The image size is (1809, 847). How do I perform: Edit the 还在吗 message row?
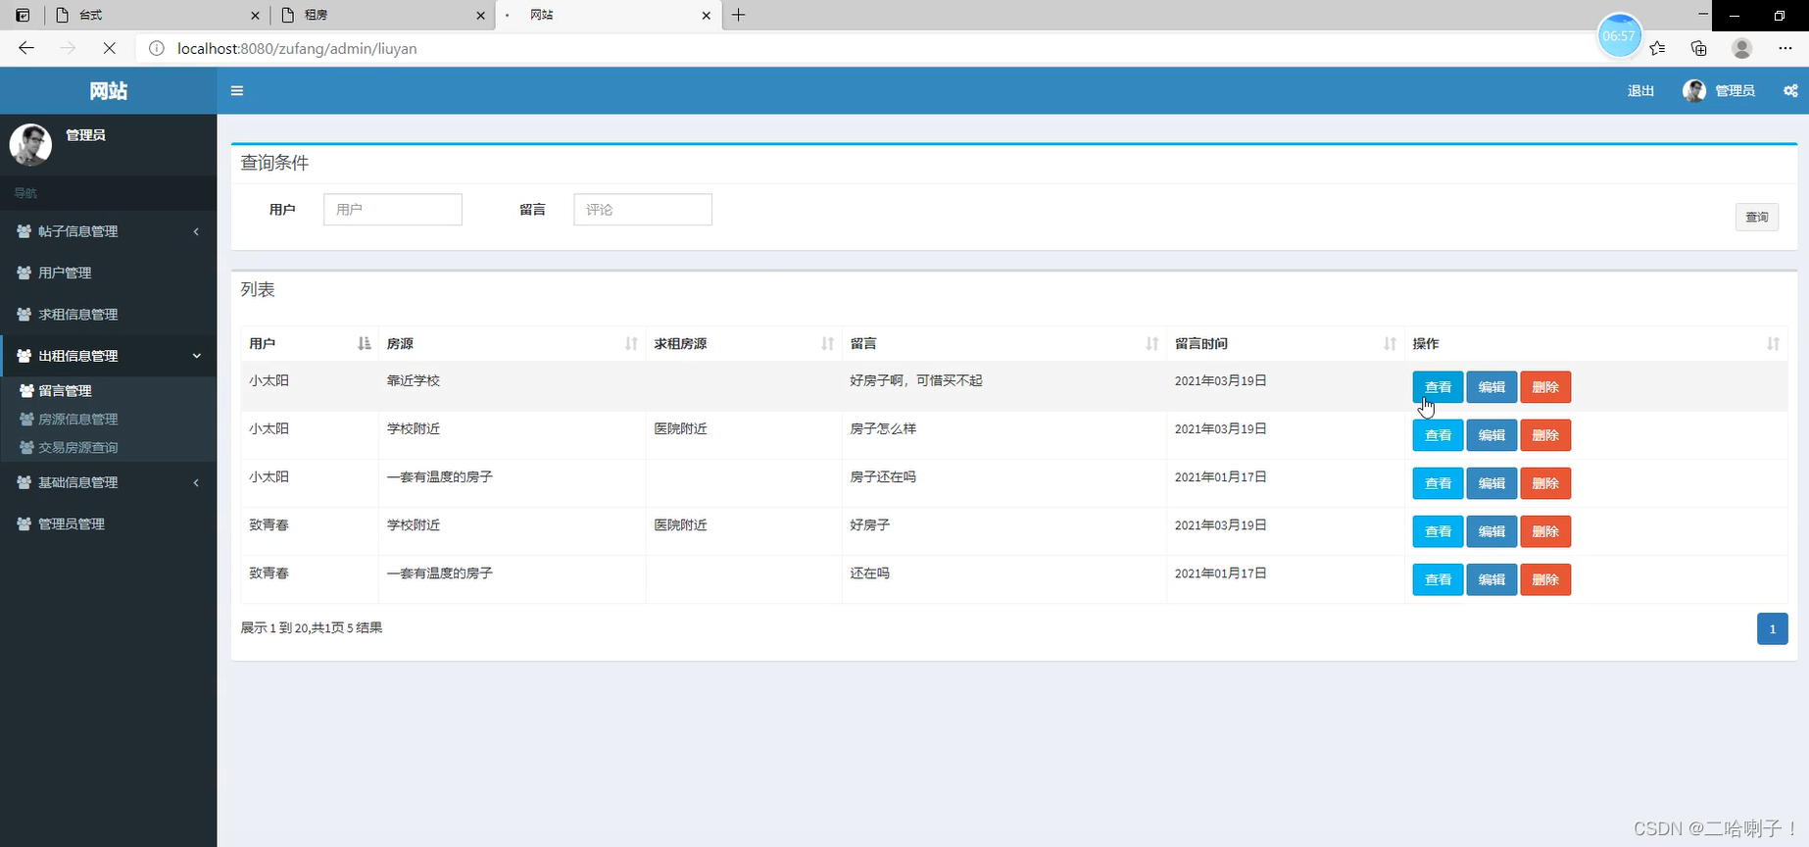pyautogui.click(x=1491, y=579)
